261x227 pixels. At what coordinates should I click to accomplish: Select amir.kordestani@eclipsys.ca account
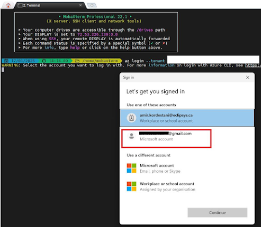pos(187,118)
